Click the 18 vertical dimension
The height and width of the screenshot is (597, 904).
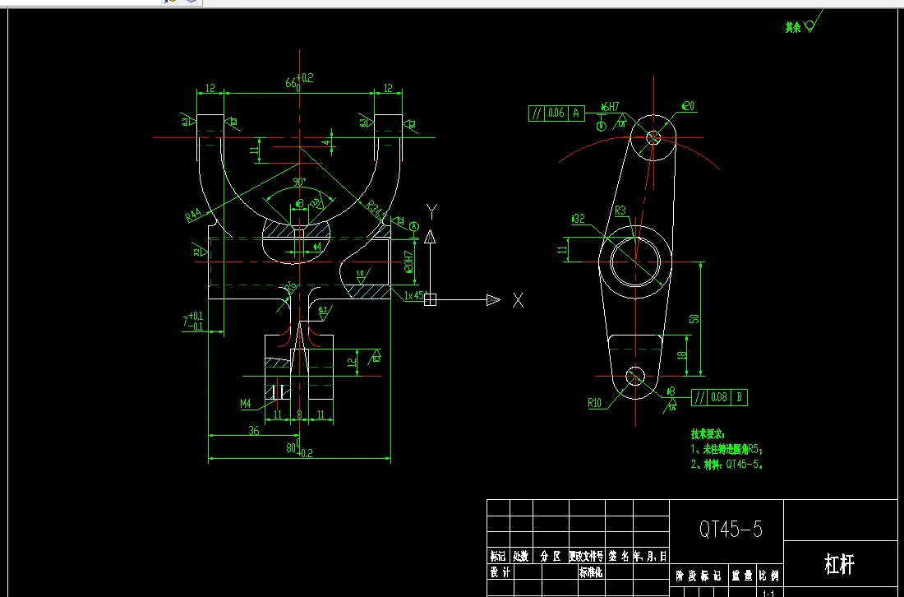point(683,354)
